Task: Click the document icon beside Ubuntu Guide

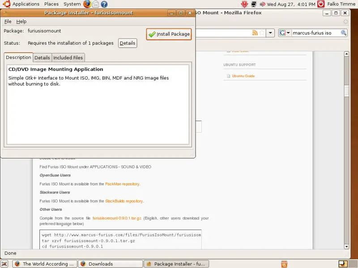Action: pos(228,76)
